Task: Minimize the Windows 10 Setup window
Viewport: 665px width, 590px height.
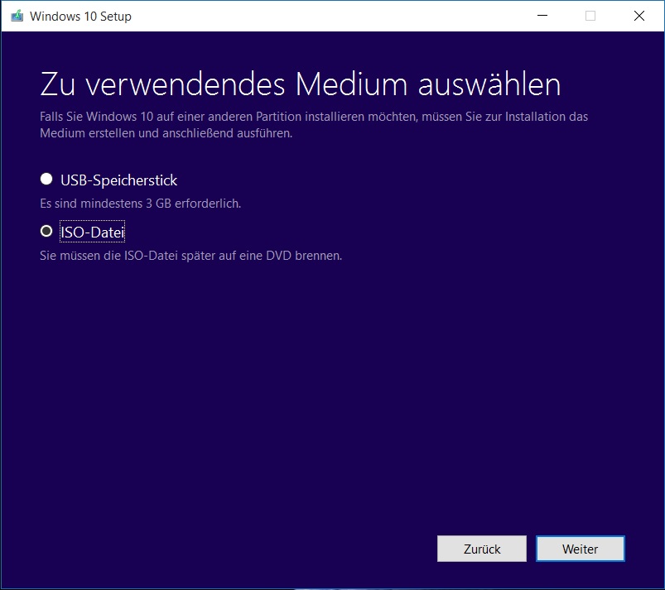Action: tap(542, 16)
